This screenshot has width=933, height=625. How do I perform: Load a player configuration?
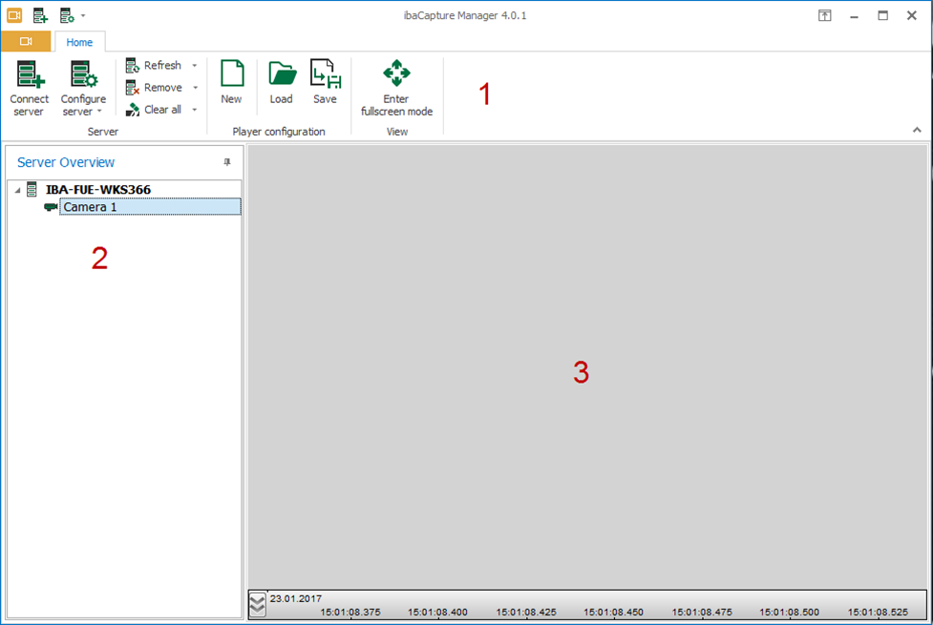(x=281, y=83)
